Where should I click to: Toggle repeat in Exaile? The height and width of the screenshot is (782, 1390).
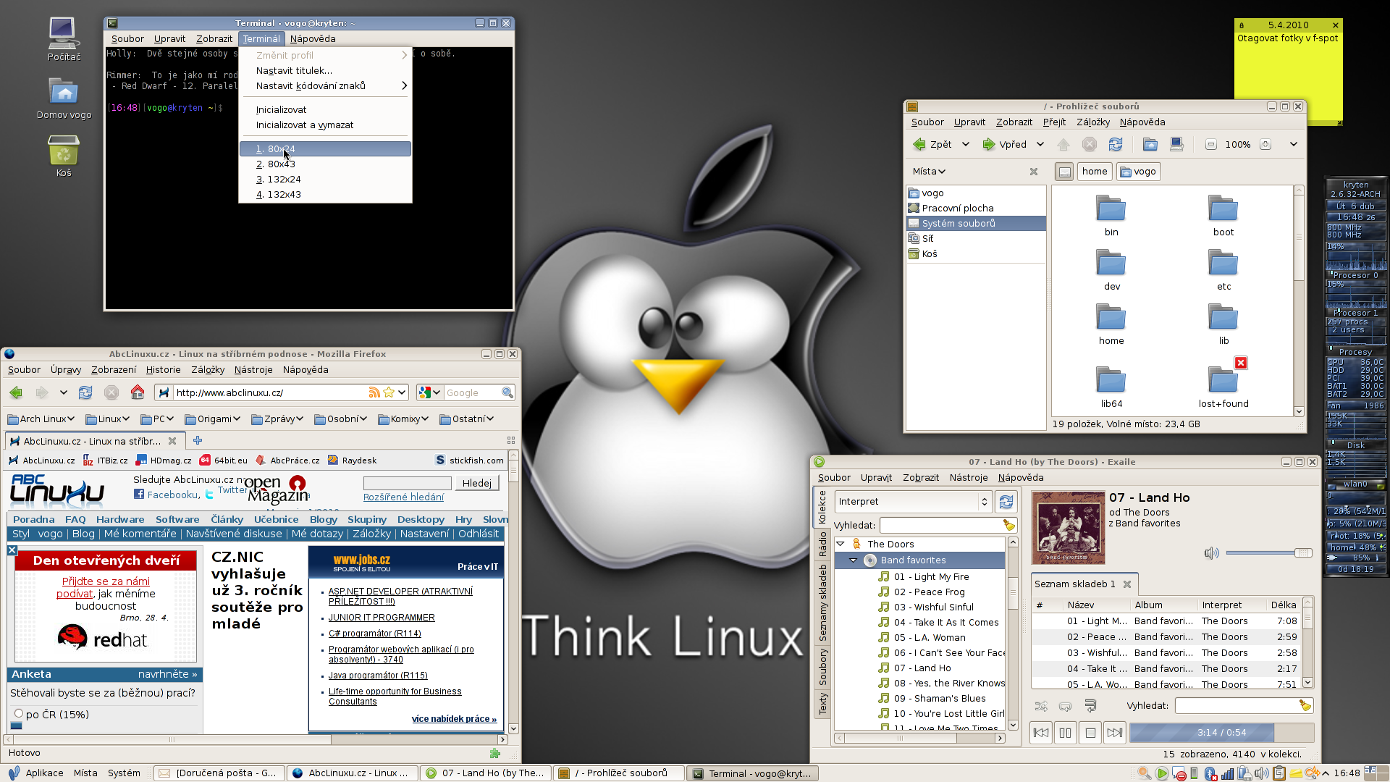tap(1066, 705)
